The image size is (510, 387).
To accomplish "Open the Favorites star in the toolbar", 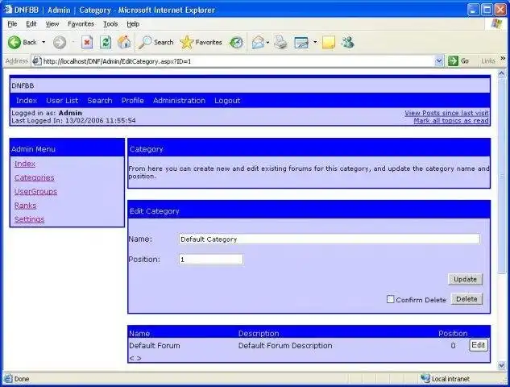I will (201, 42).
